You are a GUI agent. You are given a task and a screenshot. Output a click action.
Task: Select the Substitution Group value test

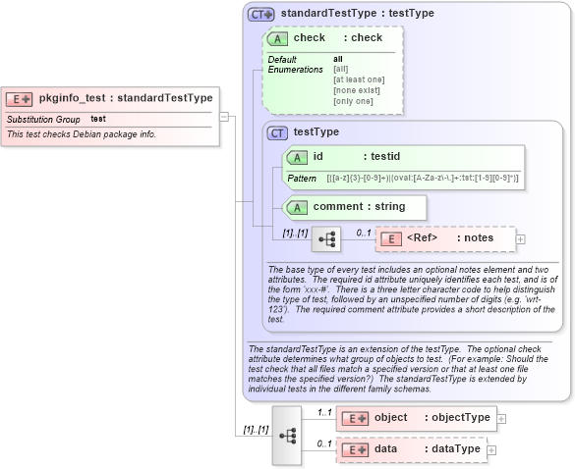[98, 119]
